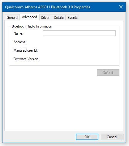Click the Qualcomm Atheros AR3011 title bar text
This screenshot has height=146, width=129.
click(x=47, y=7)
